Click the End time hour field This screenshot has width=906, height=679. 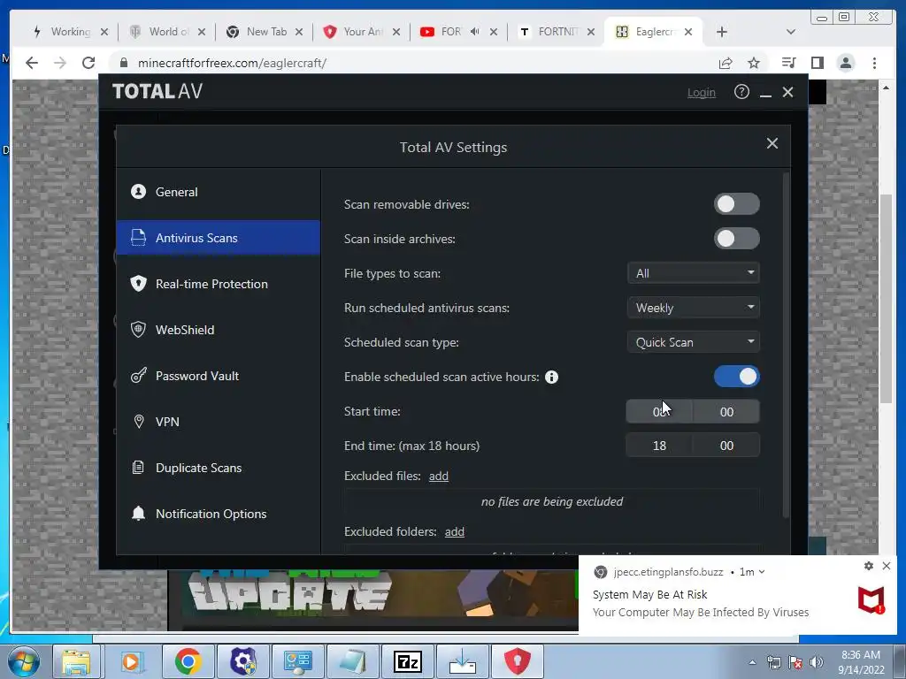(x=659, y=446)
